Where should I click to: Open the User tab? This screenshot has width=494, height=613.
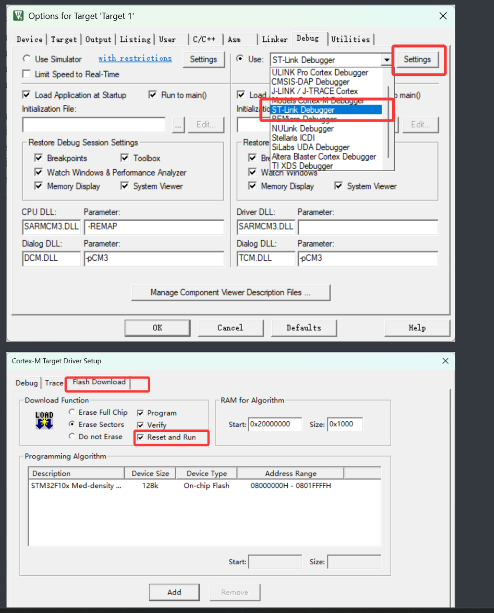pyautogui.click(x=168, y=40)
